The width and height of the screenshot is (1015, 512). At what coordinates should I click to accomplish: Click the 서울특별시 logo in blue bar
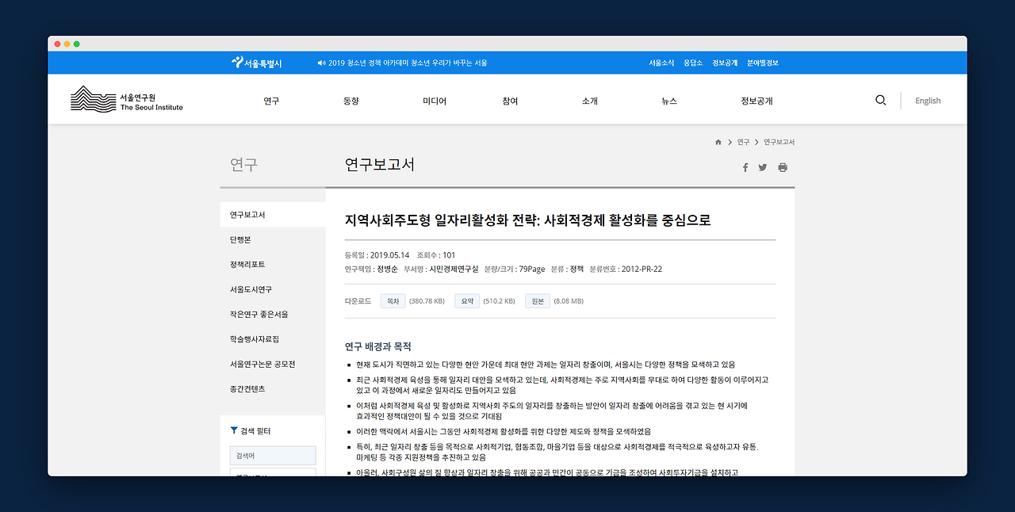(x=256, y=63)
